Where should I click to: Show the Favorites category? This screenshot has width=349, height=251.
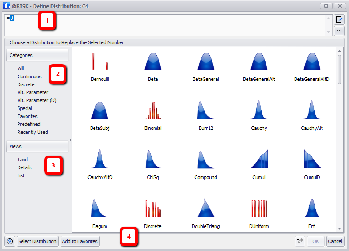(27, 116)
